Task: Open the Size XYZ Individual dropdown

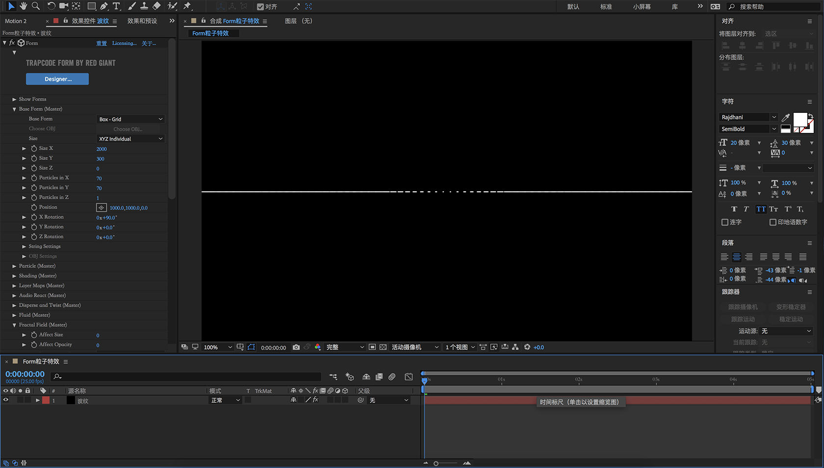Action: 130,139
